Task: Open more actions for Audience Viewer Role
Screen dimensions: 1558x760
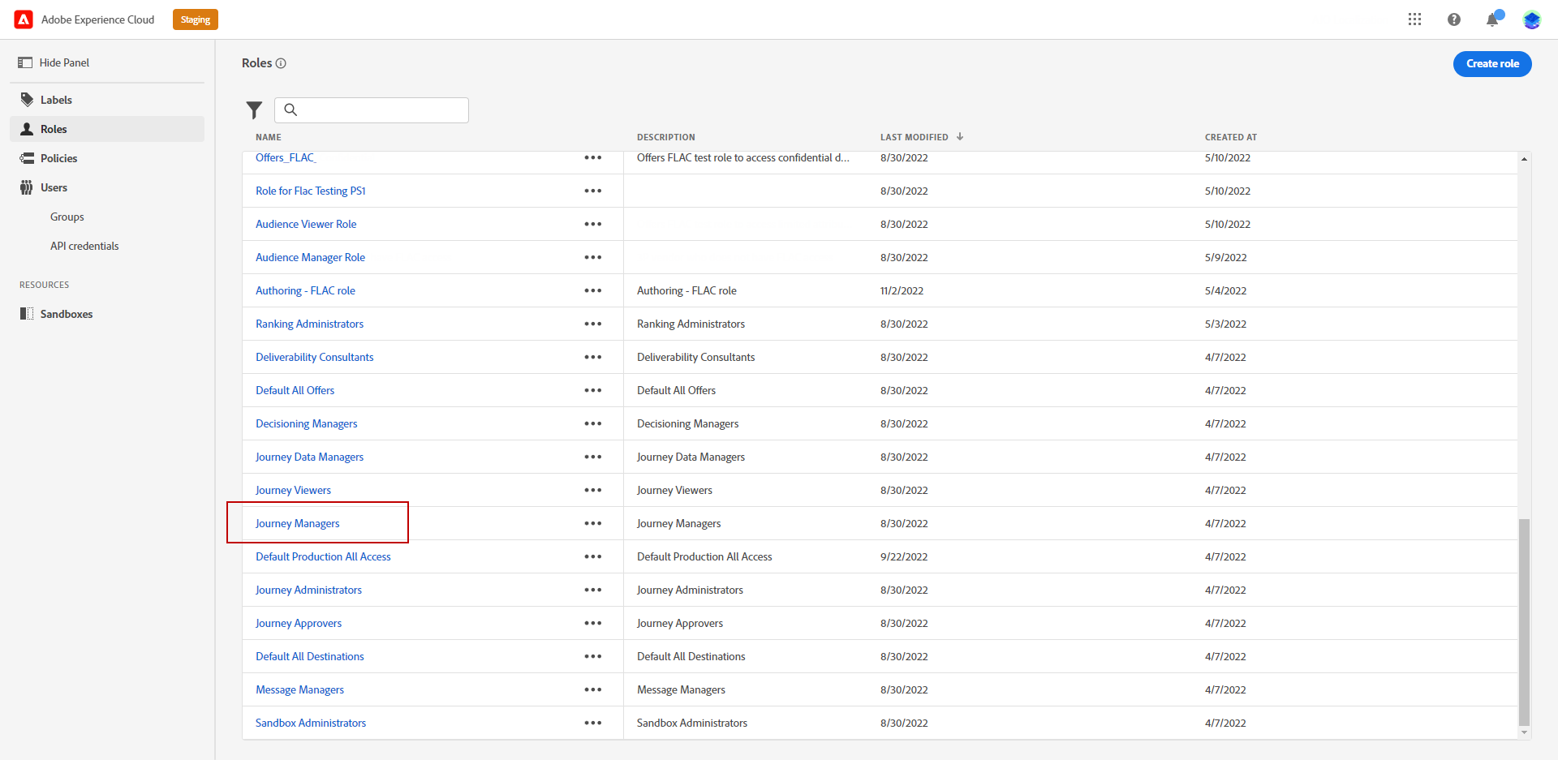Action: (593, 224)
